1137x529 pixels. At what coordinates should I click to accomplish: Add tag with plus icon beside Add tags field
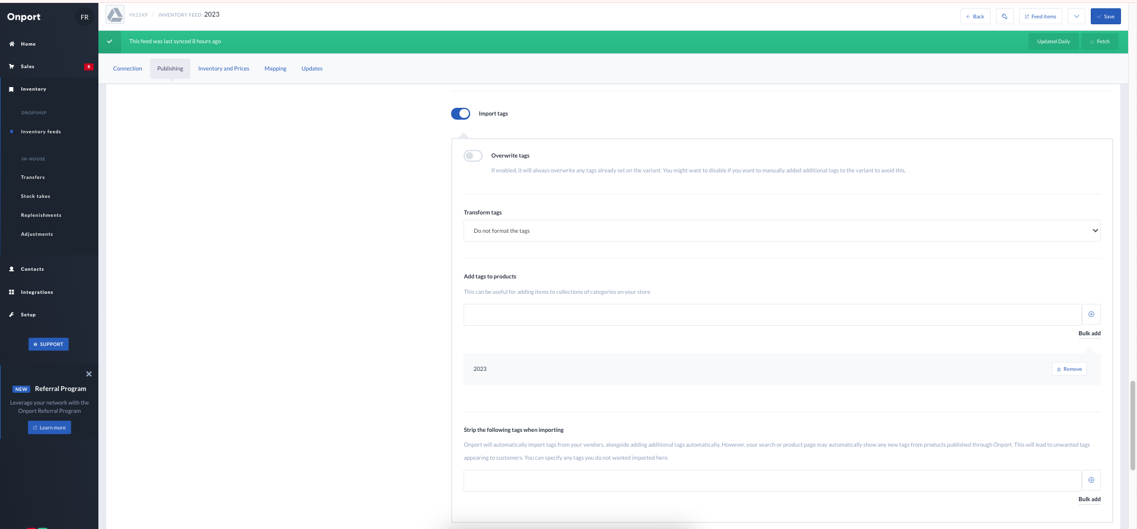coord(1091,314)
